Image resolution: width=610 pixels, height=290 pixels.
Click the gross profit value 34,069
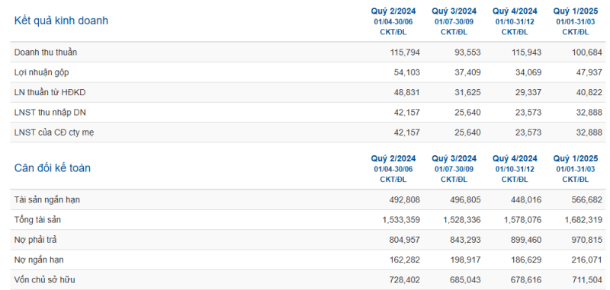pyautogui.click(x=528, y=72)
